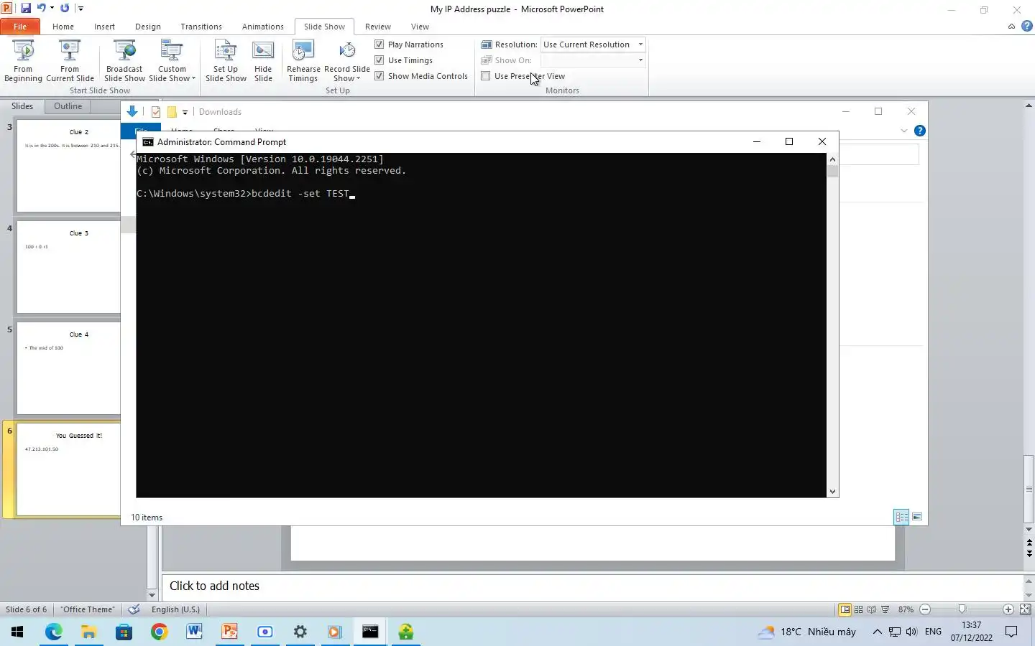Select Clue 2 slide thumbnail
Image resolution: width=1035 pixels, height=646 pixels.
click(x=68, y=166)
